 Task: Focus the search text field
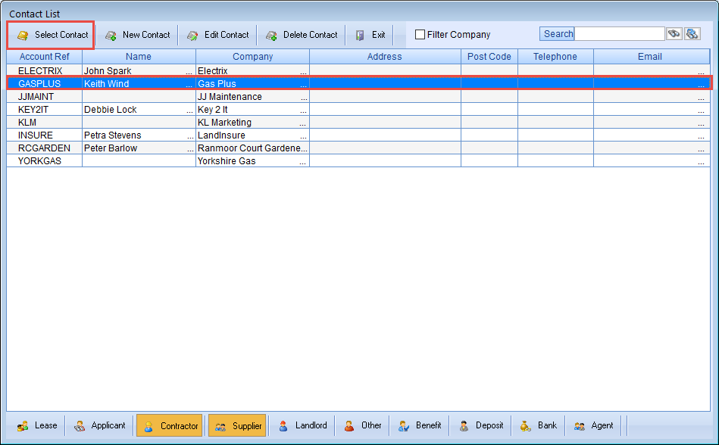pos(620,34)
